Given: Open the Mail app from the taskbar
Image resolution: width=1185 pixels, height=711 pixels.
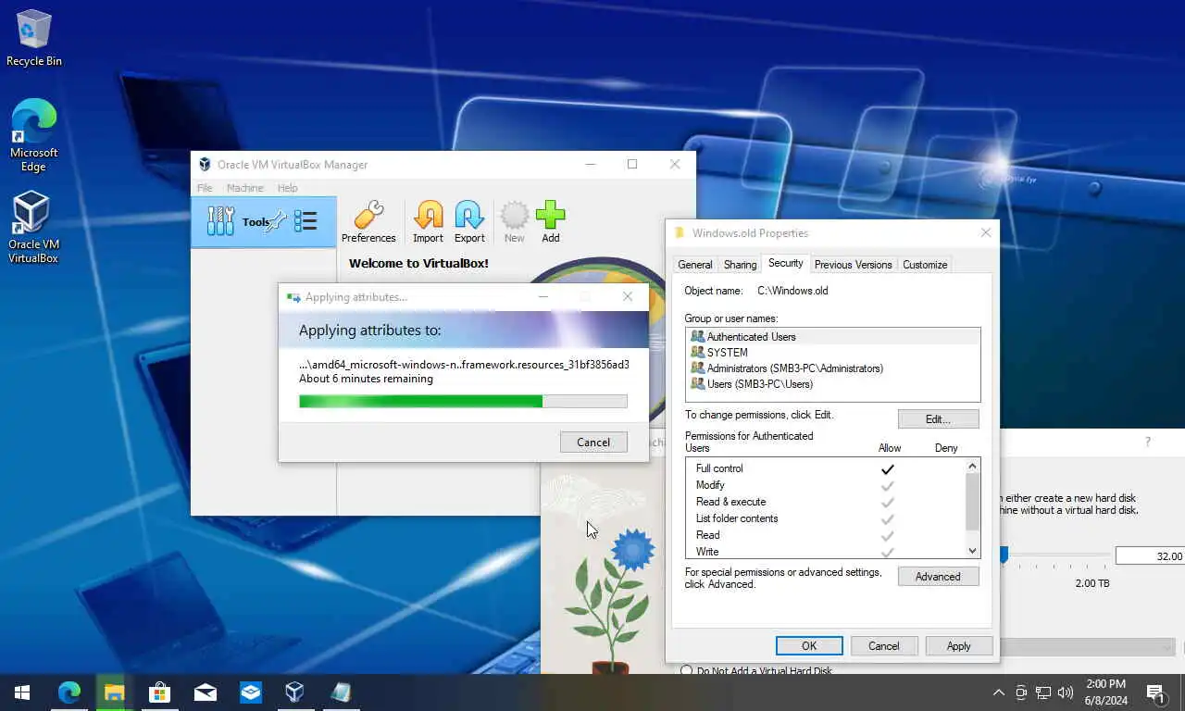Looking at the screenshot, I should [205, 692].
